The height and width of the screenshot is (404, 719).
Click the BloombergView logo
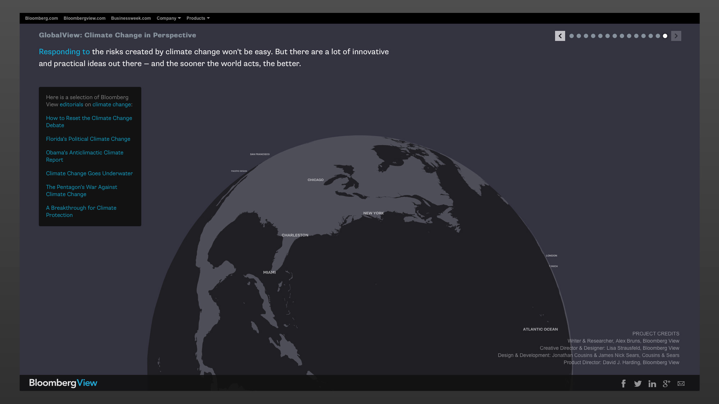[x=63, y=383]
